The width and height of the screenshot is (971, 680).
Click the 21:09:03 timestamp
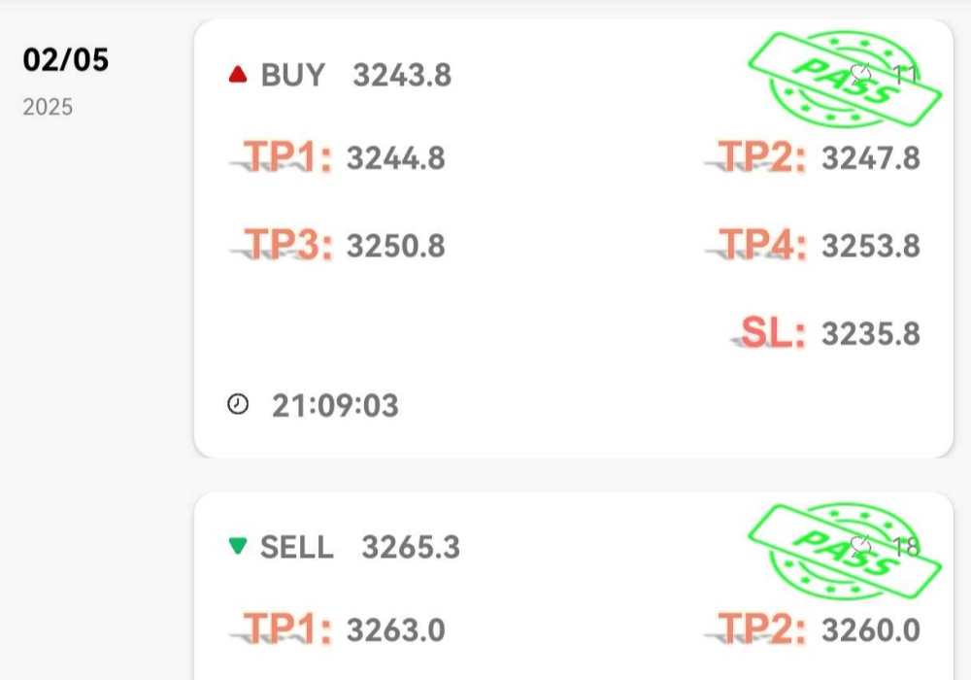[x=335, y=405]
